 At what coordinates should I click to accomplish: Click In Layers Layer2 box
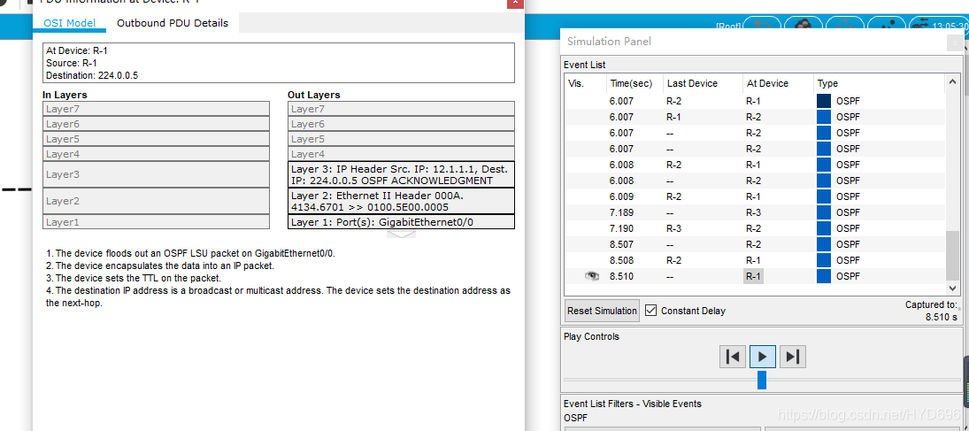(x=157, y=201)
